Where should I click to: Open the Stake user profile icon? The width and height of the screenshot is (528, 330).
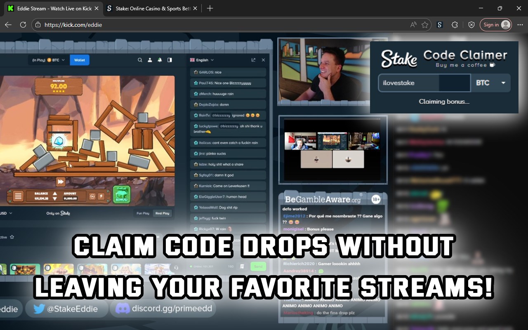pyautogui.click(x=150, y=60)
